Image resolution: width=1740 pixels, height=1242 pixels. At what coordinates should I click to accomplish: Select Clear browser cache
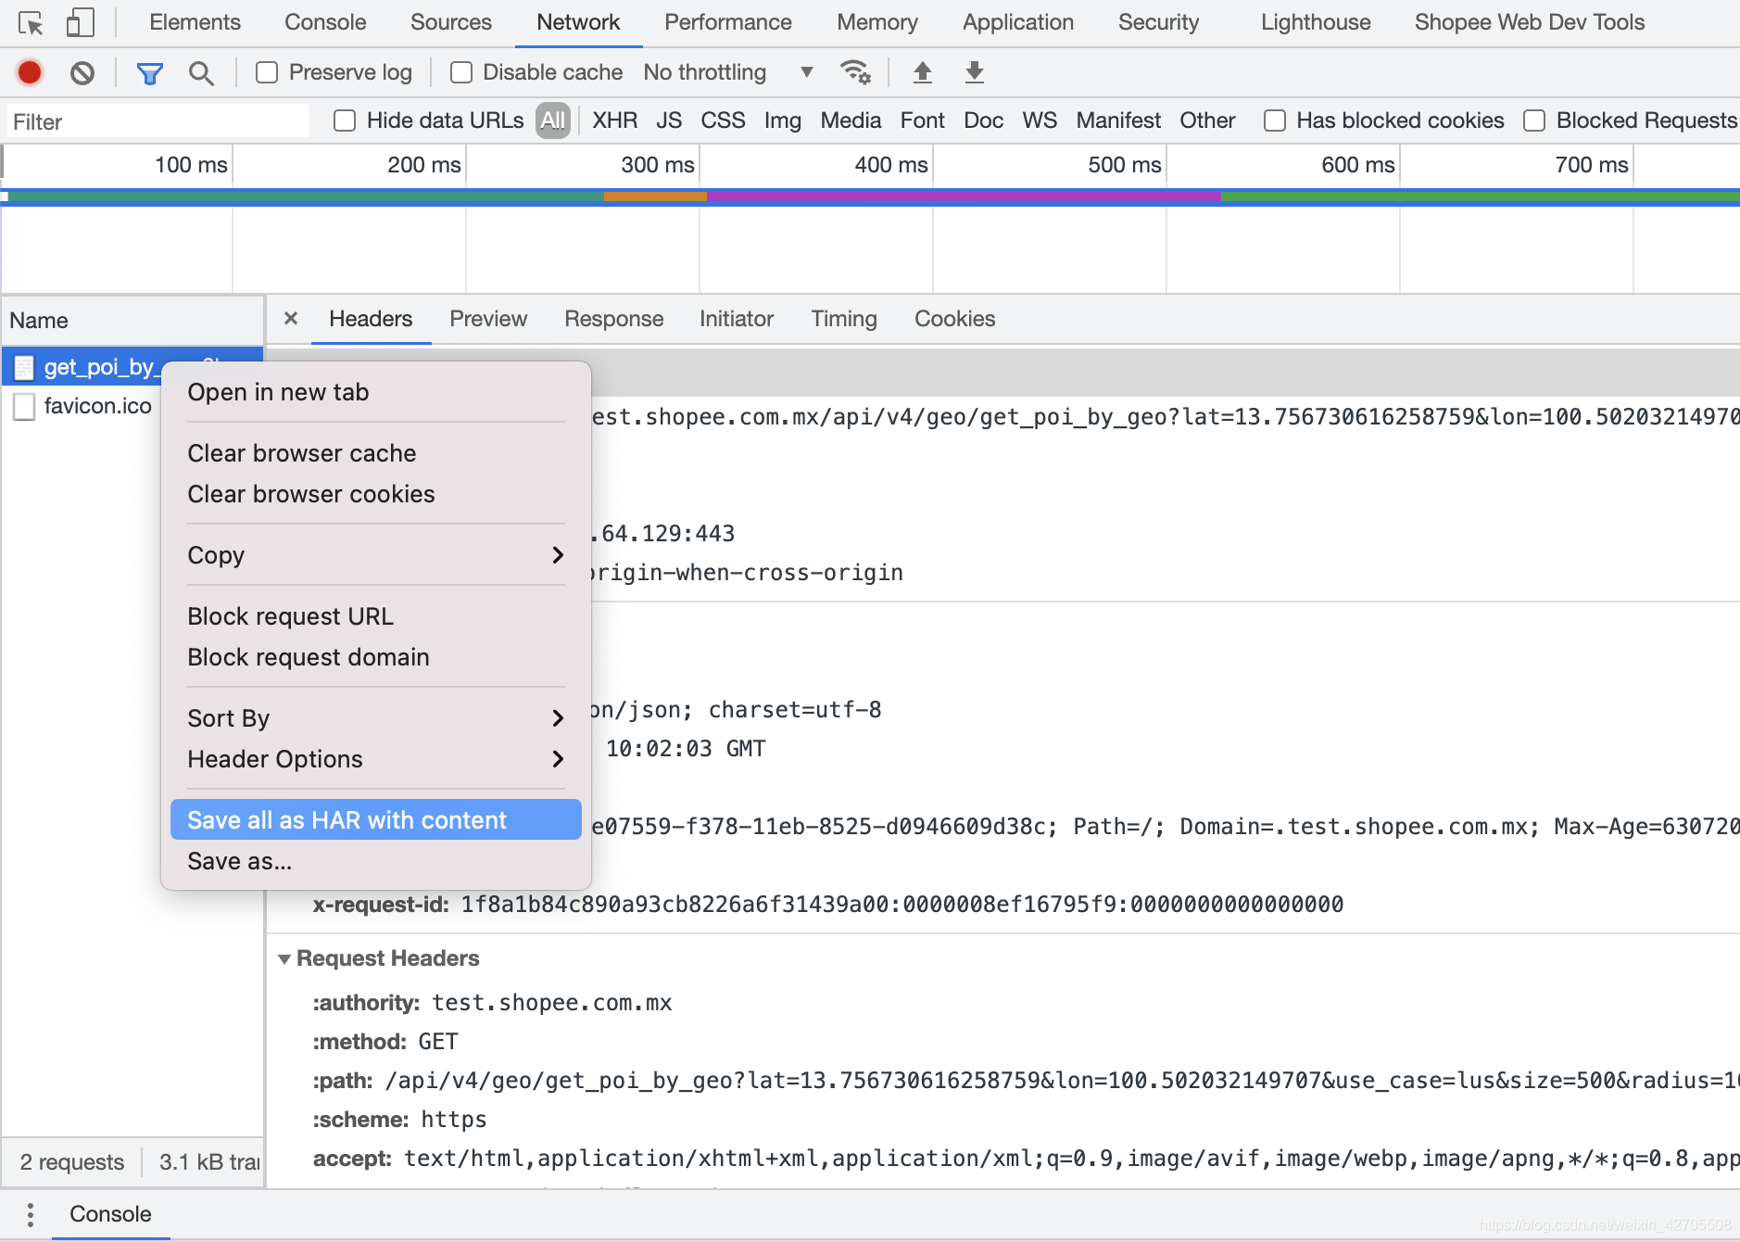[x=375, y=453]
